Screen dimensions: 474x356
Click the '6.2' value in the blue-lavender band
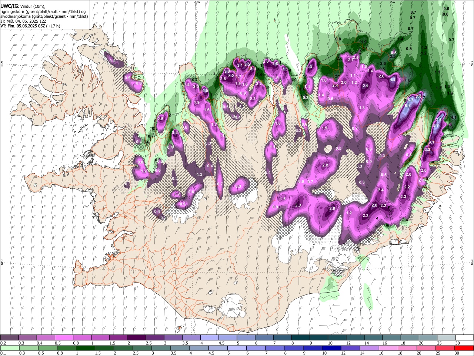click(x=410, y=100)
